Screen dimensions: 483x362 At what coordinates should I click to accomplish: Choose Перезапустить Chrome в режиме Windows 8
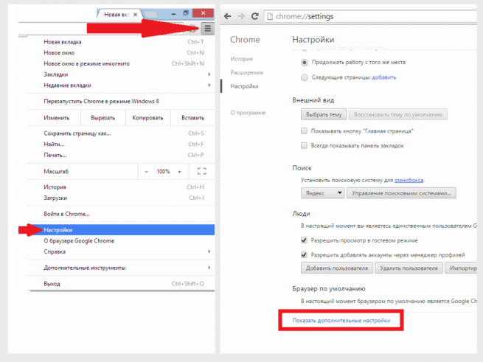coord(121,101)
